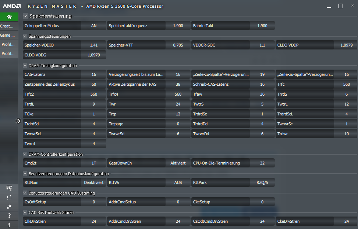Click RttNom value Deaktiviert
Image resolution: width=358 pixels, height=229 pixels.
pos(94,182)
